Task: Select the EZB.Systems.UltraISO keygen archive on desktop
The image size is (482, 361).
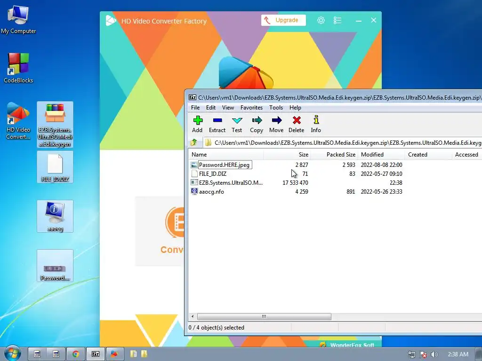Action: coord(55,125)
